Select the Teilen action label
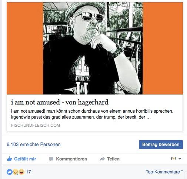This screenshot has width=187, height=179. tap(113, 159)
